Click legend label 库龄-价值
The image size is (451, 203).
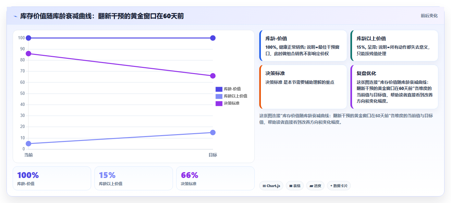232,89
